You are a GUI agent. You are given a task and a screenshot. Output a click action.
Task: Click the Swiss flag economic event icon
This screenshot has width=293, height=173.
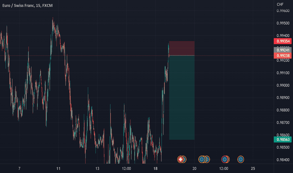(180, 159)
